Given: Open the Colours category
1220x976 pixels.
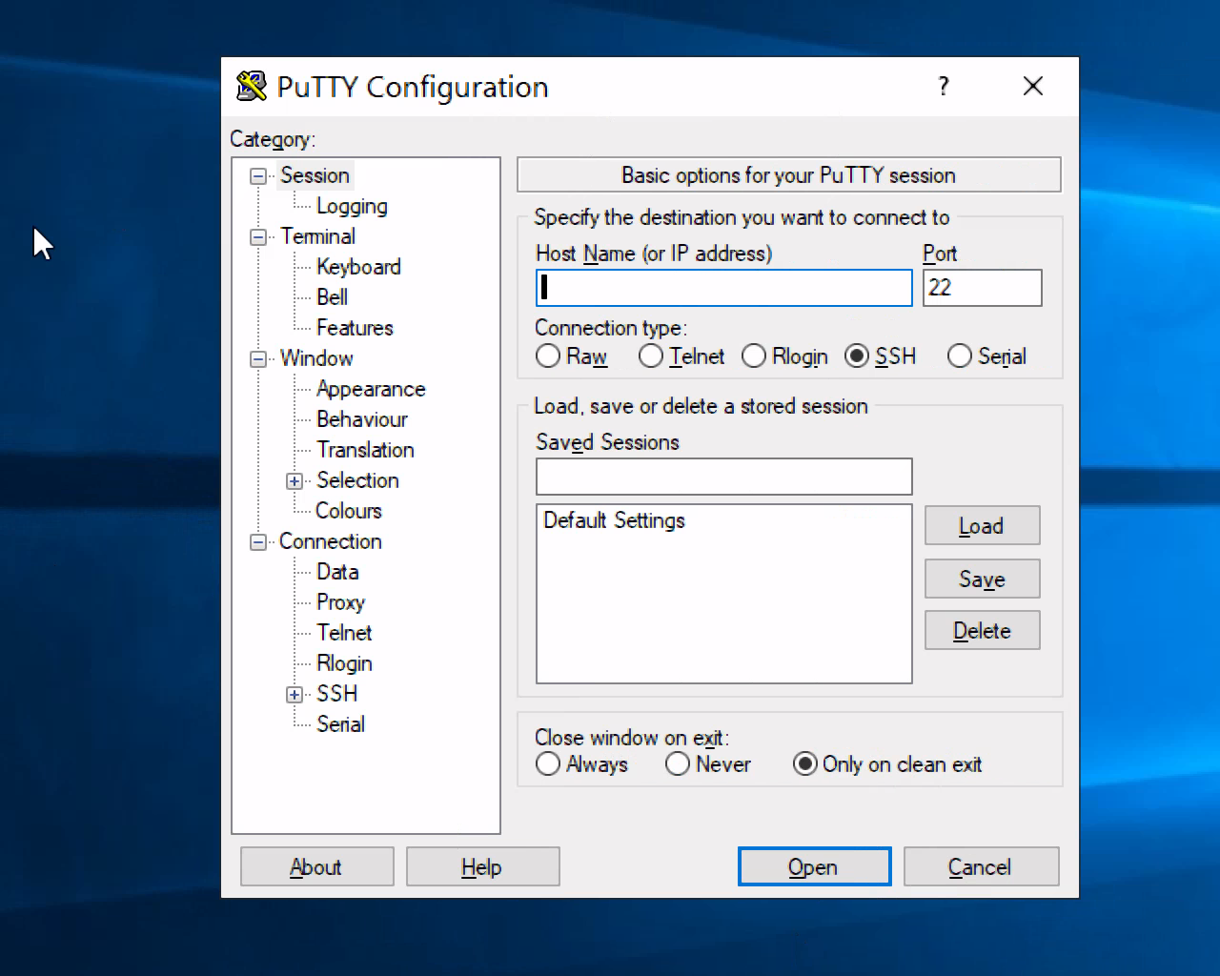Looking at the screenshot, I should pyautogui.click(x=349, y=511).
